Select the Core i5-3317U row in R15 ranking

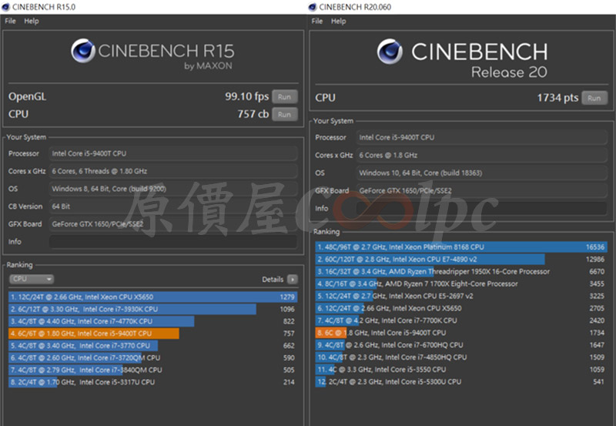152,382
